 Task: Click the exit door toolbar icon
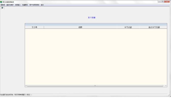[2, 8]
